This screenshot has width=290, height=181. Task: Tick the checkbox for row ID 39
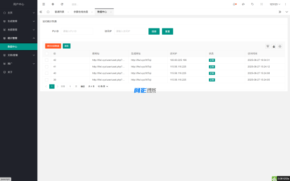click(46, 80)
